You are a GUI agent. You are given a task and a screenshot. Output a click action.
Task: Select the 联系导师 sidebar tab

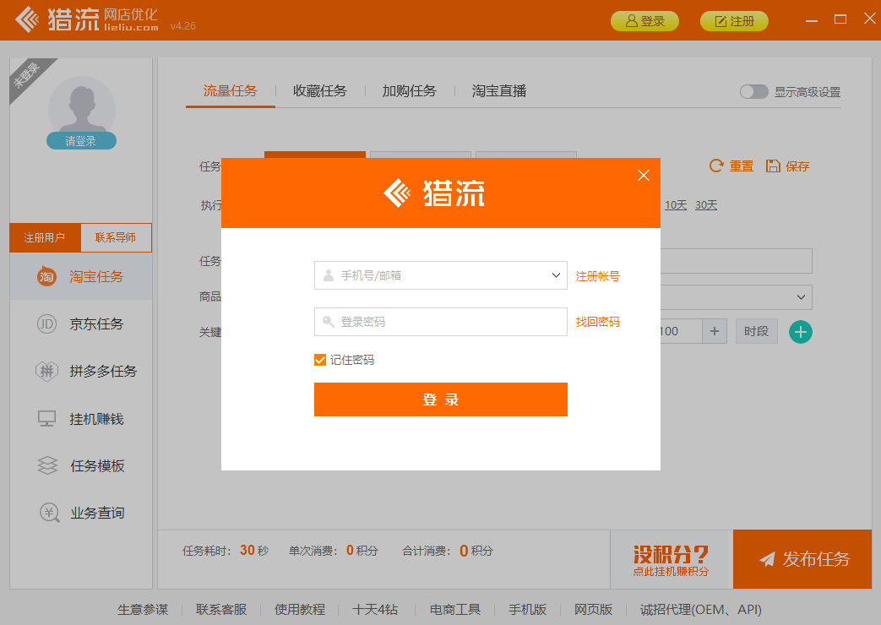click(116, 237)
